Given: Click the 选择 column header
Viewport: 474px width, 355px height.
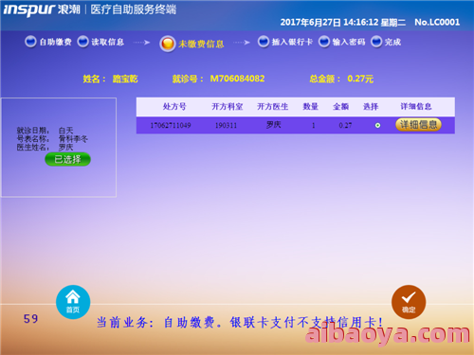Looking at the screenshot, I should (x=371, y=107).
